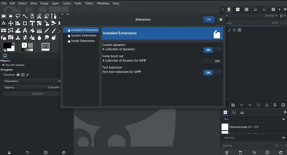Open the File menu

(x=4, y=3)
